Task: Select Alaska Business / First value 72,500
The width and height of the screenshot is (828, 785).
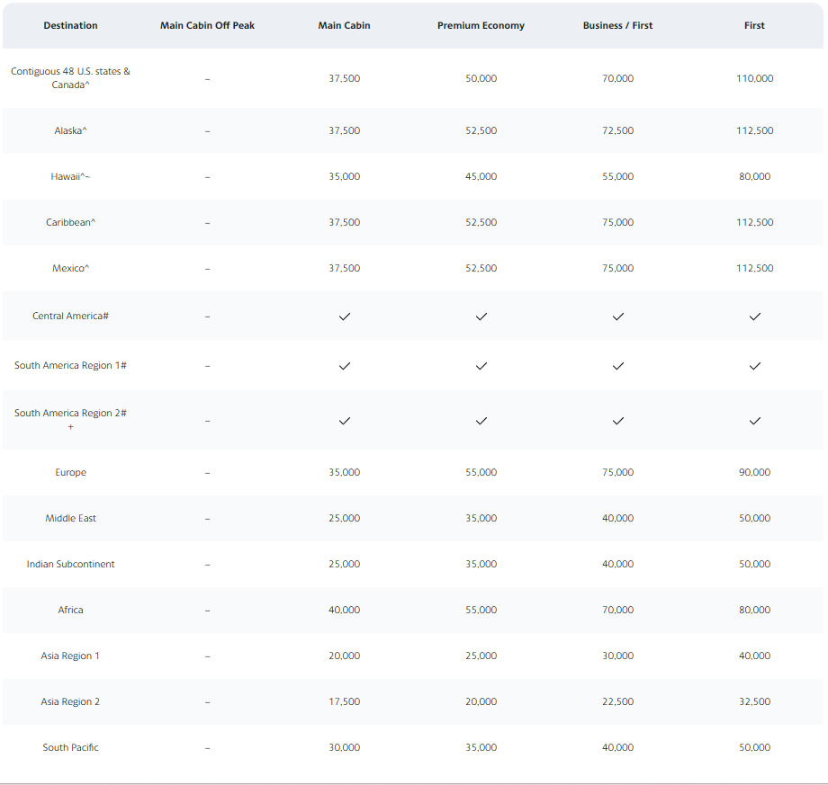Action: click(x=617, y=130)
